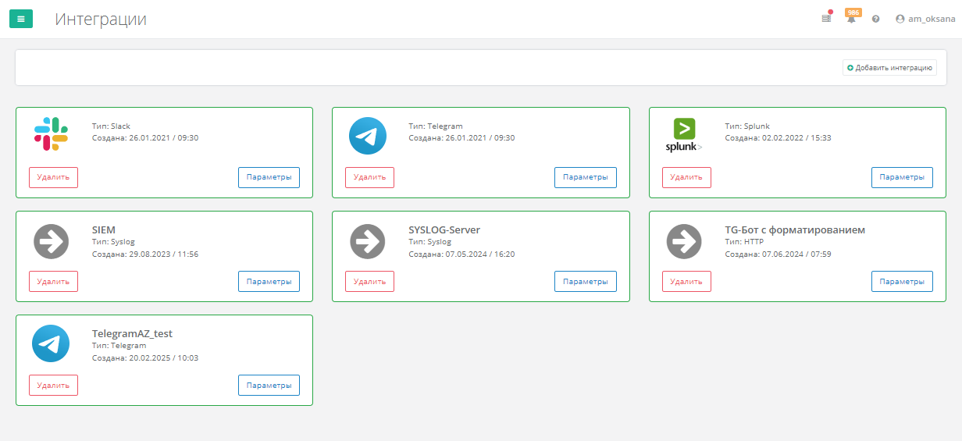962x441 pixels.
Task: Click the Slack logo icon
Action: click(51, 134)
